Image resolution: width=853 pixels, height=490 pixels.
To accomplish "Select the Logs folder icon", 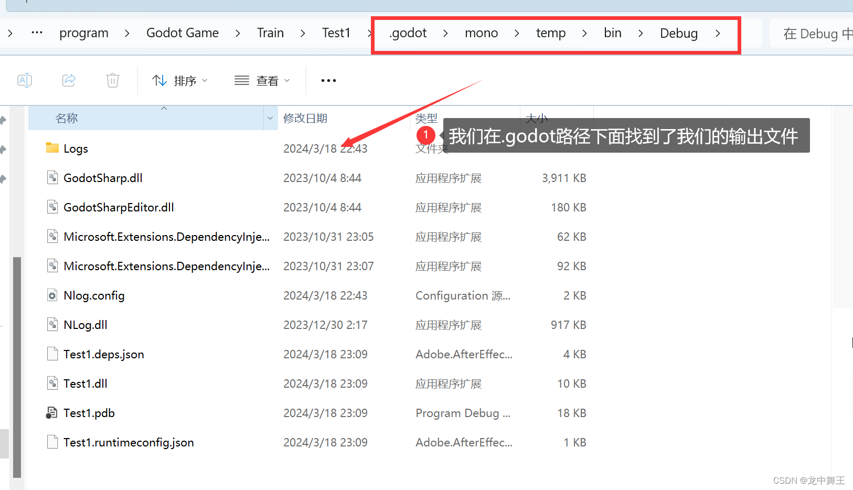I will point(52,148).
